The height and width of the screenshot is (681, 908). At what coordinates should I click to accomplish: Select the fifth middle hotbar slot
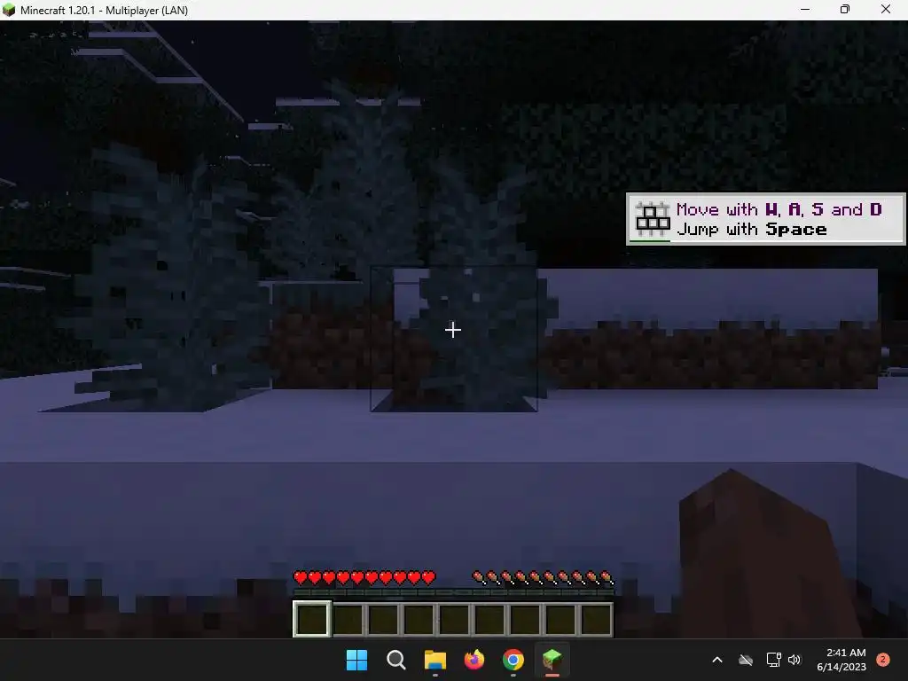454,619
